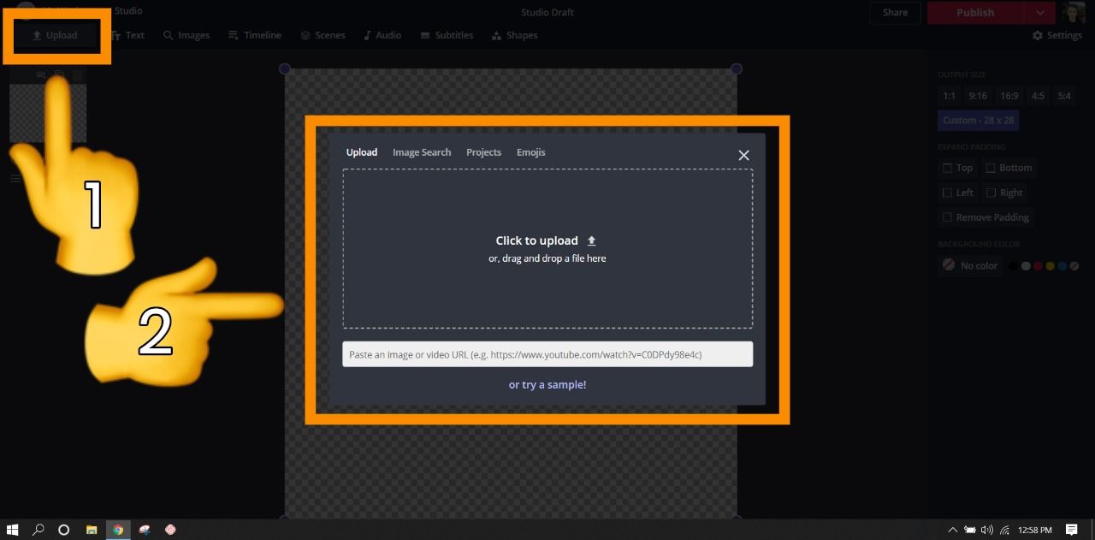Viewport: 1095px width, 540px height.
Task: Click the 'or try a sample!' link
Action: click(x=547, y=385)
